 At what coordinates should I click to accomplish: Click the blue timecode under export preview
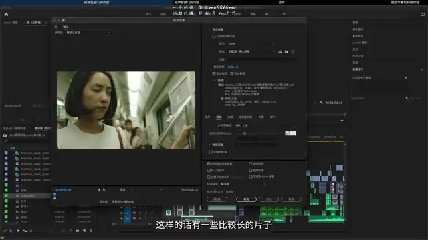(63, 189)
